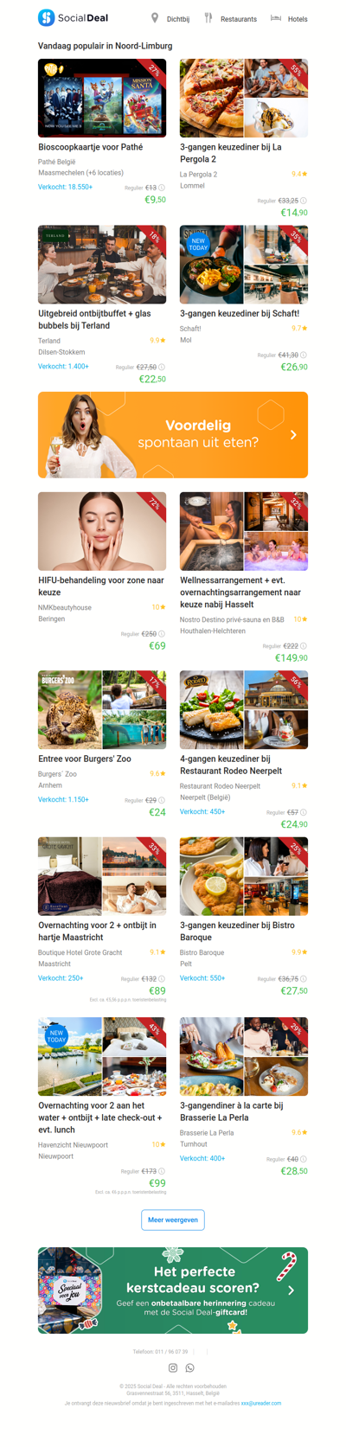Click the chevron on the kerstcadeau banner
Image resolution: width=346 pixels, height=1447 pixels.
point(292,1290)
